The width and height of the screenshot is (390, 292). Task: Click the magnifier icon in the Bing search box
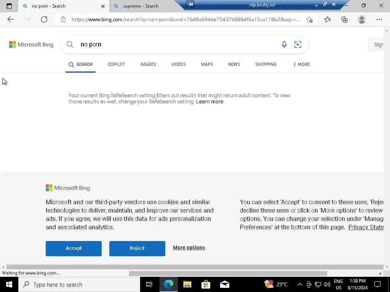[x=70, y=44]
